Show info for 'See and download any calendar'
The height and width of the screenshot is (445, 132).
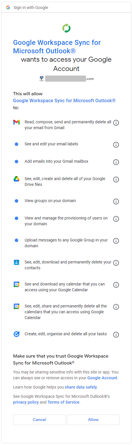coord(116,285)
